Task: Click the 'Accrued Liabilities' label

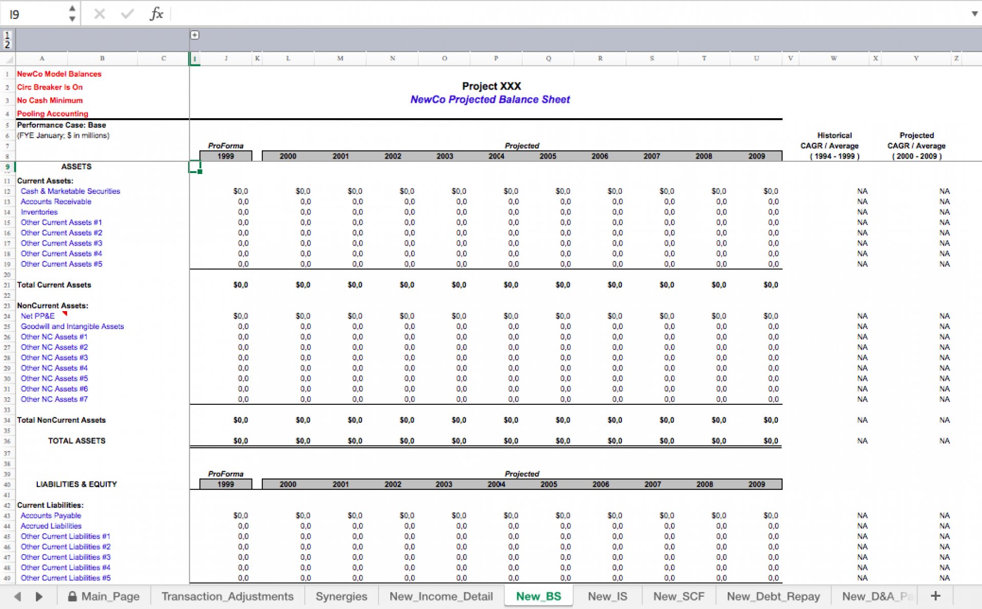Action: (51, 526)
